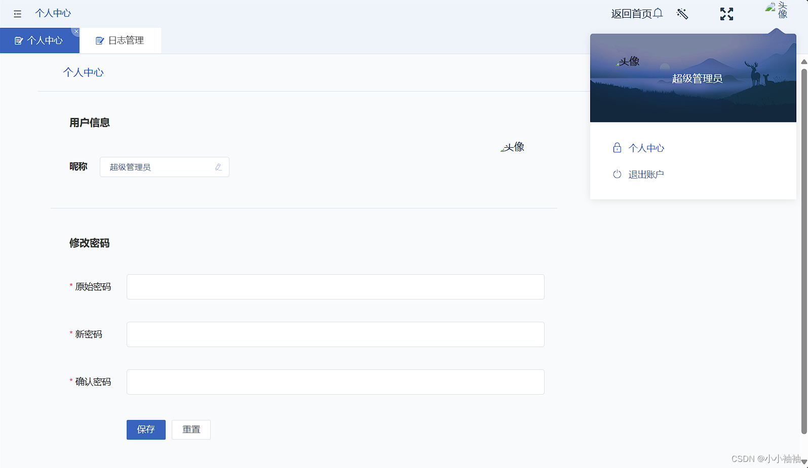
Task: Click the power icon beside 退出账户
Action: point(617,174)
